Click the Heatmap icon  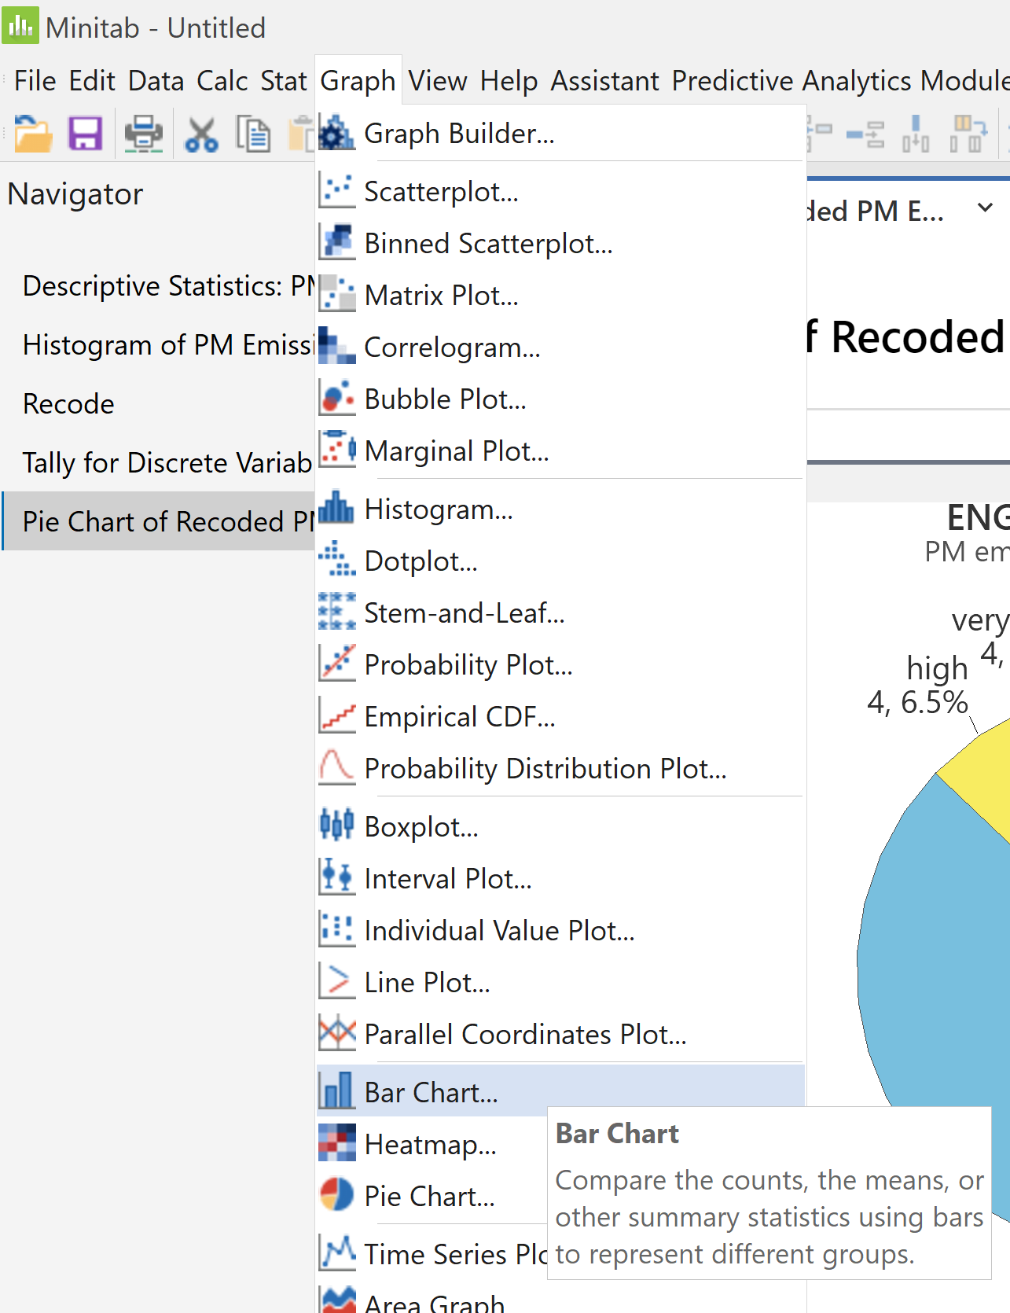pos(337,1144)
